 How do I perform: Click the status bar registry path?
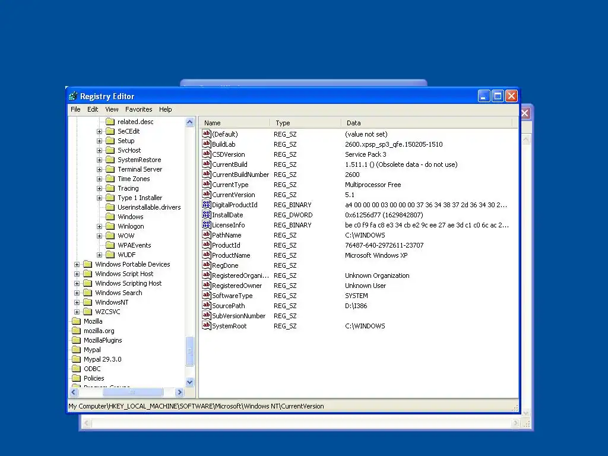[x=196, y=406]
